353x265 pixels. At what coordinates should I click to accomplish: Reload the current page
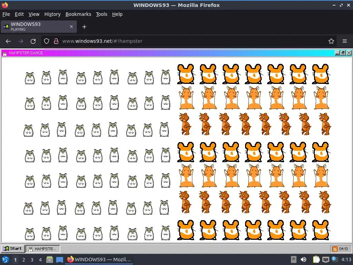pos(33,41)
